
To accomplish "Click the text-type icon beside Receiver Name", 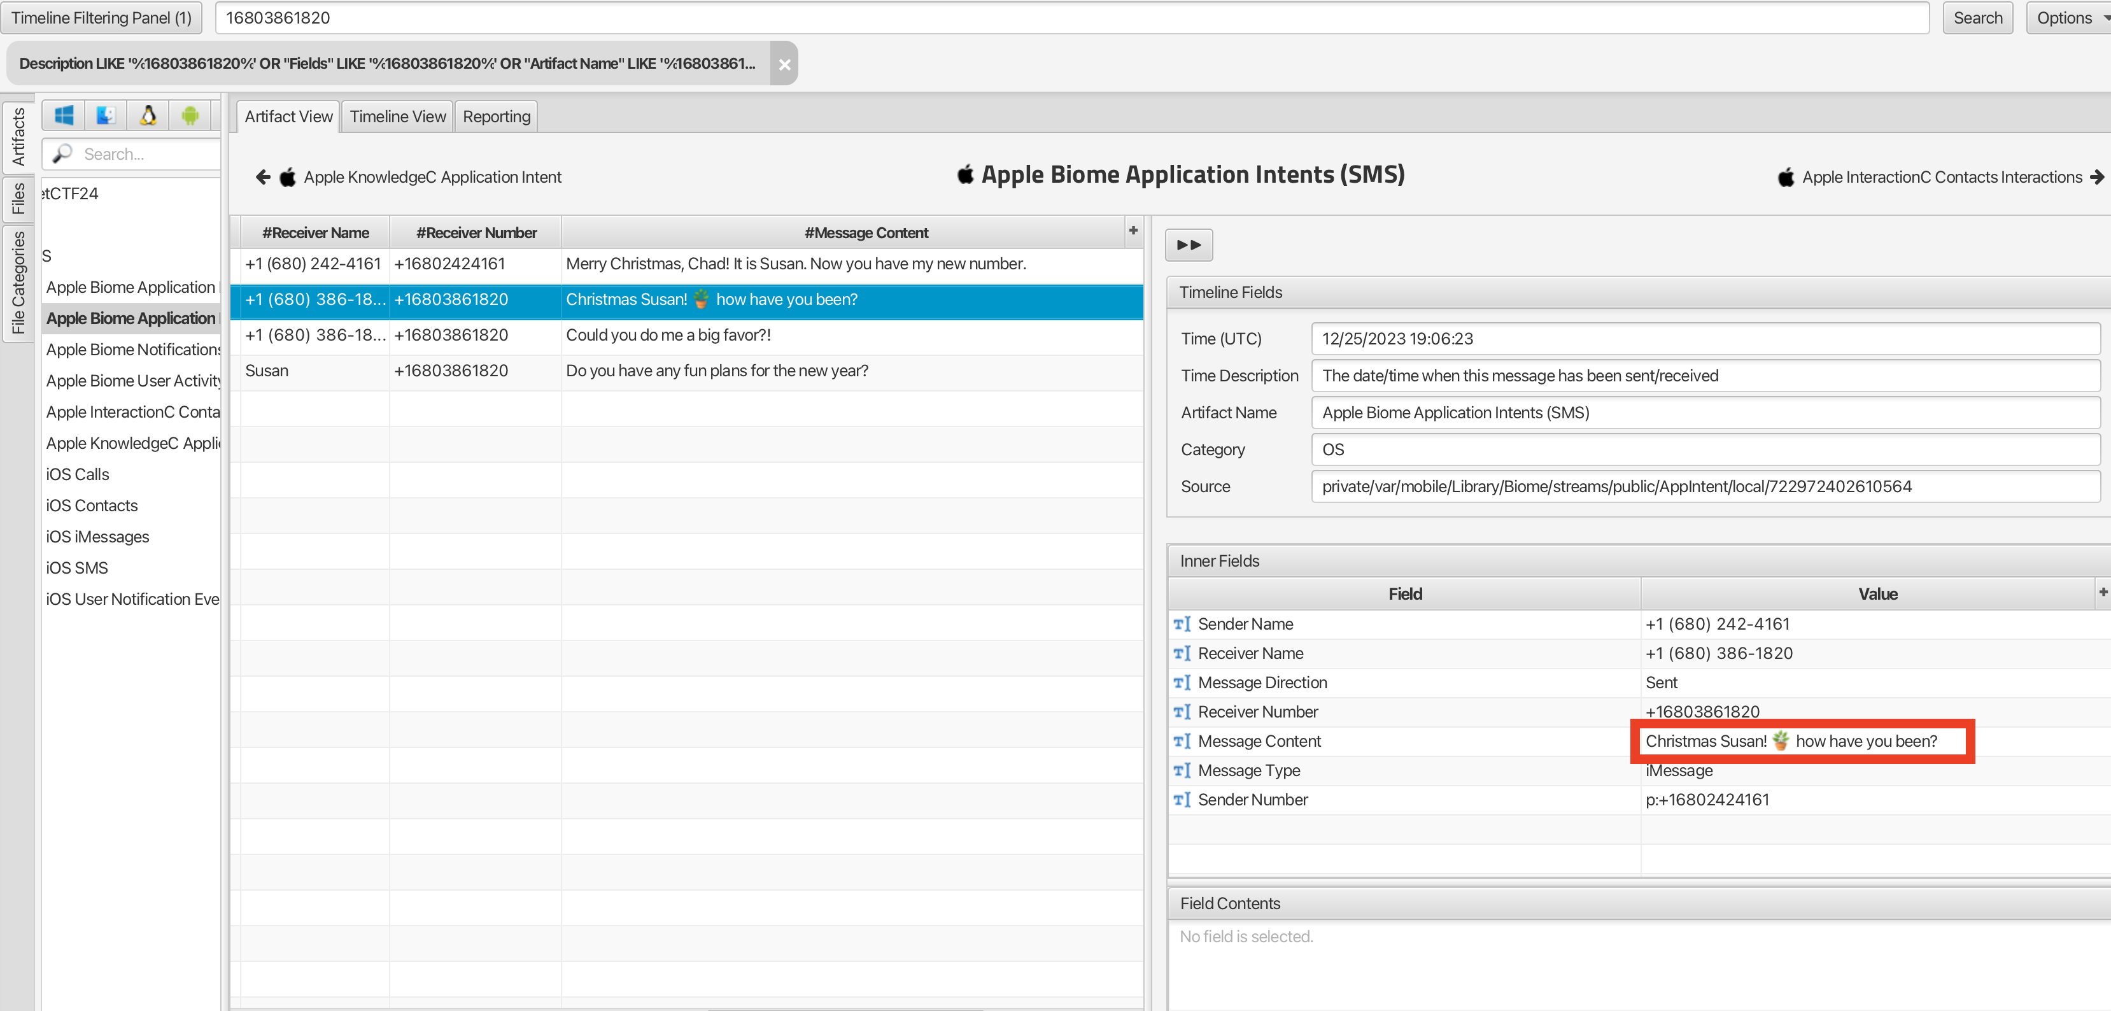I will [x=1182, y=654].
